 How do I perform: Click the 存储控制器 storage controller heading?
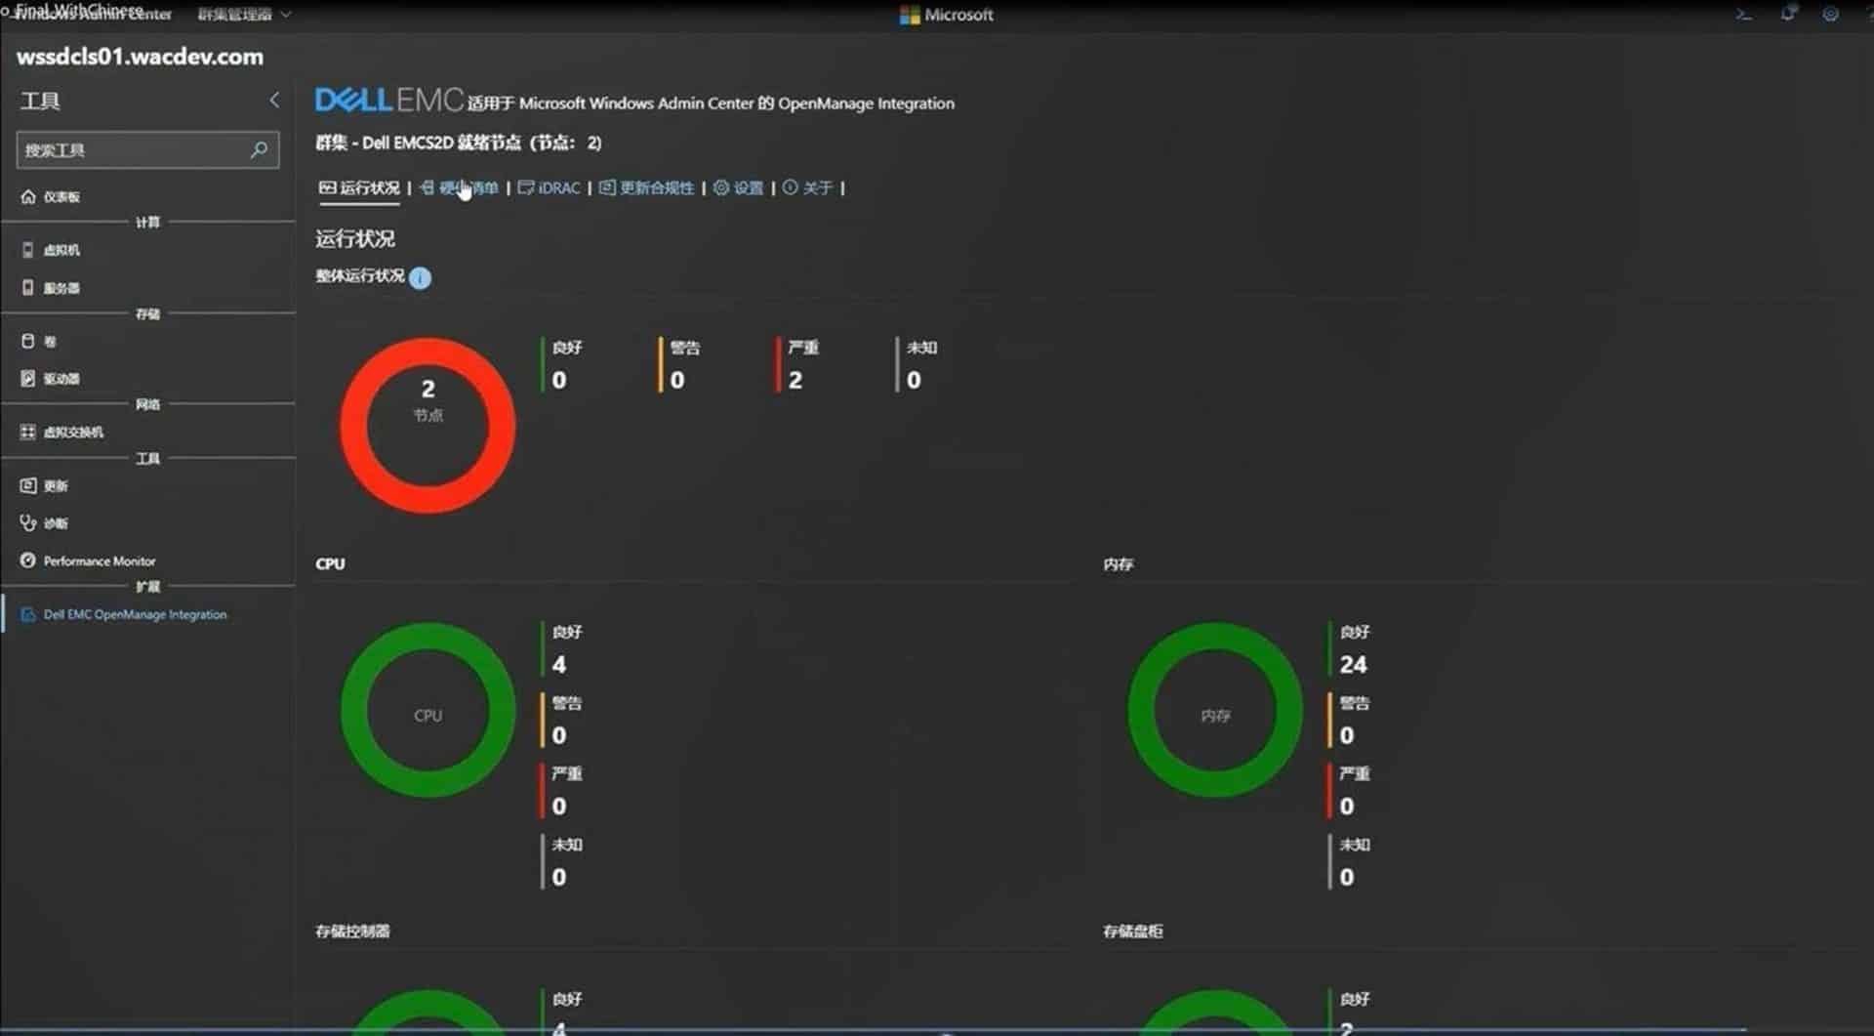352,932
